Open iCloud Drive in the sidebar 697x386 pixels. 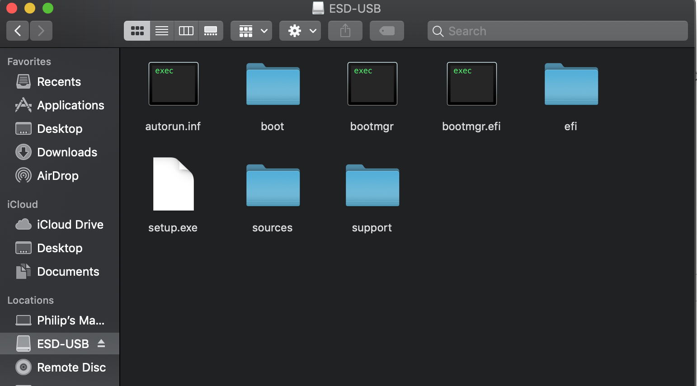(x=60, y=225)
